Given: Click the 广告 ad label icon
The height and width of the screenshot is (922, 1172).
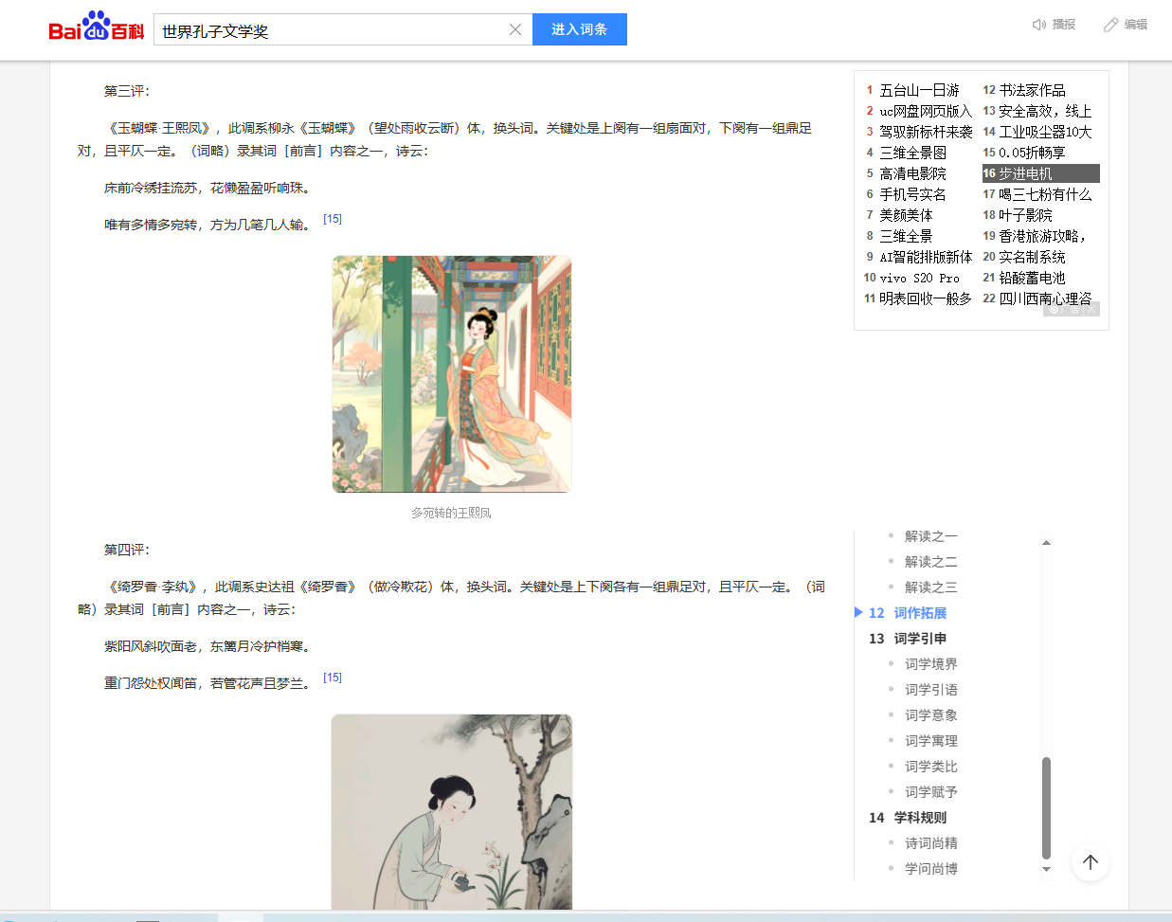Looking at the screenshot, I should tap(1063, 310).
